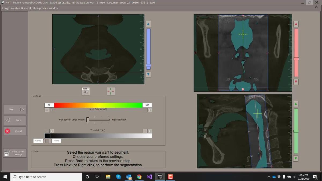Close the preview window with inner X
Viewport: 322px width, 181px height.
click(x=316, y=7)
